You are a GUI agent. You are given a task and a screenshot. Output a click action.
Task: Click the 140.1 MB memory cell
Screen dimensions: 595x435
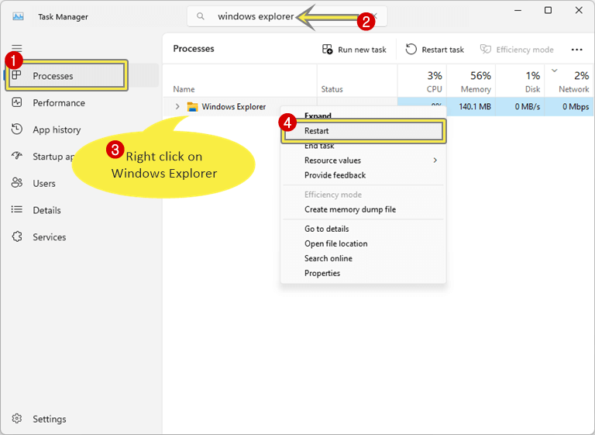point(471,107)
